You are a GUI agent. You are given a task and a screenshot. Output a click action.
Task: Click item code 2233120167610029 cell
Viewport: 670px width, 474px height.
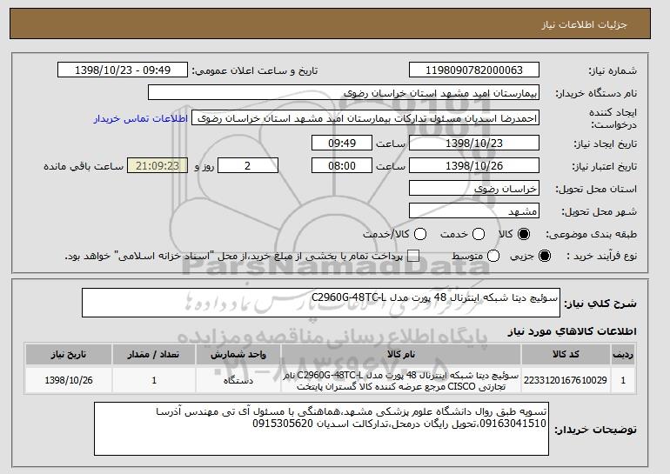566,380
